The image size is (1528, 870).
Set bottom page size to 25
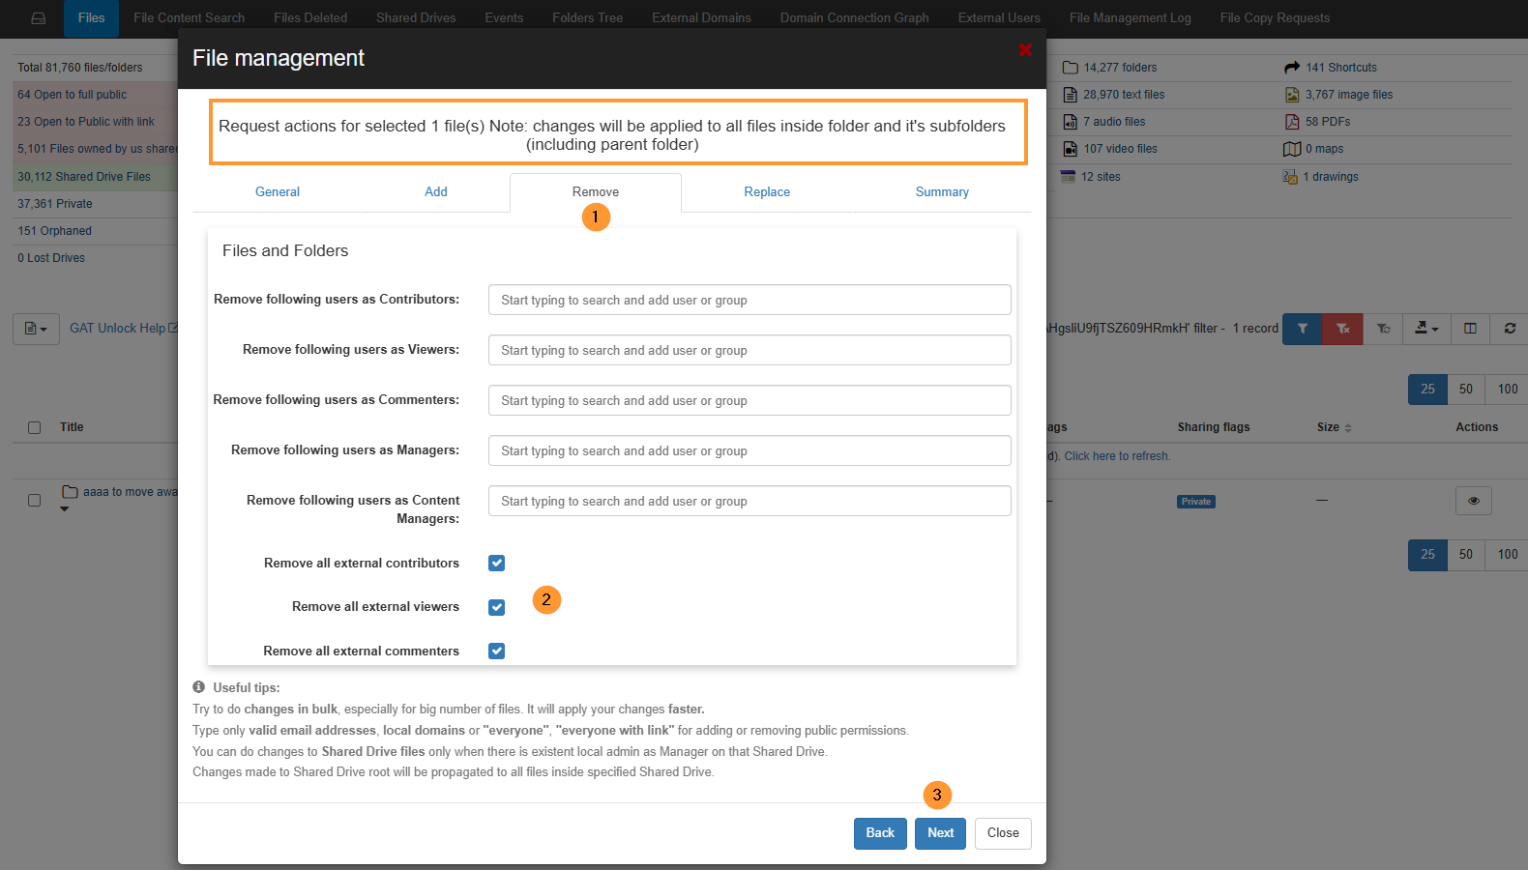(1427, 555)
